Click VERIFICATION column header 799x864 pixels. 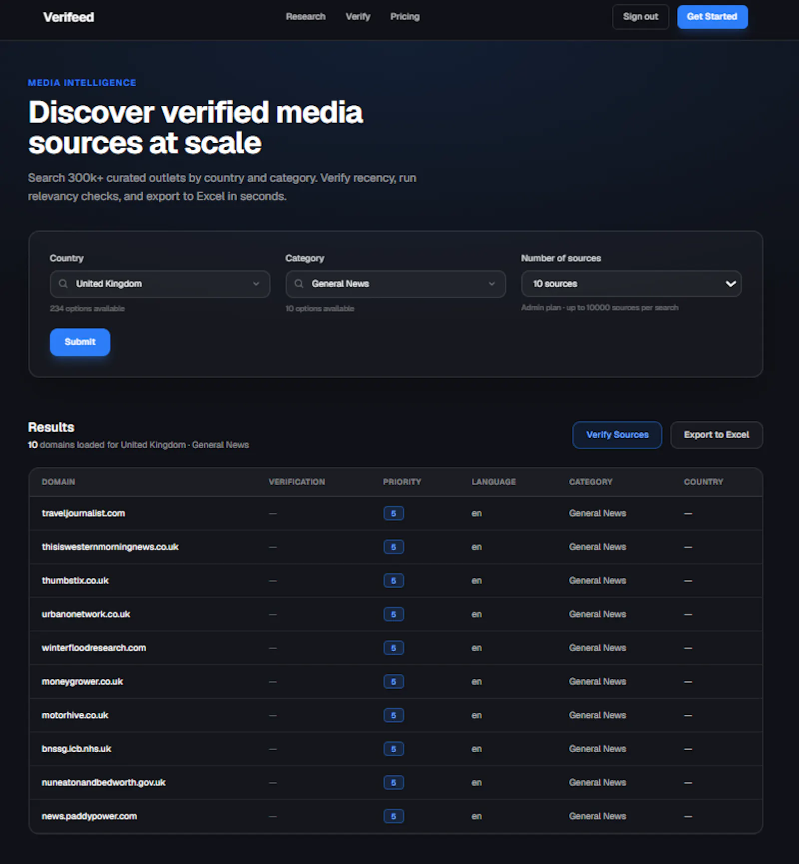297,482
